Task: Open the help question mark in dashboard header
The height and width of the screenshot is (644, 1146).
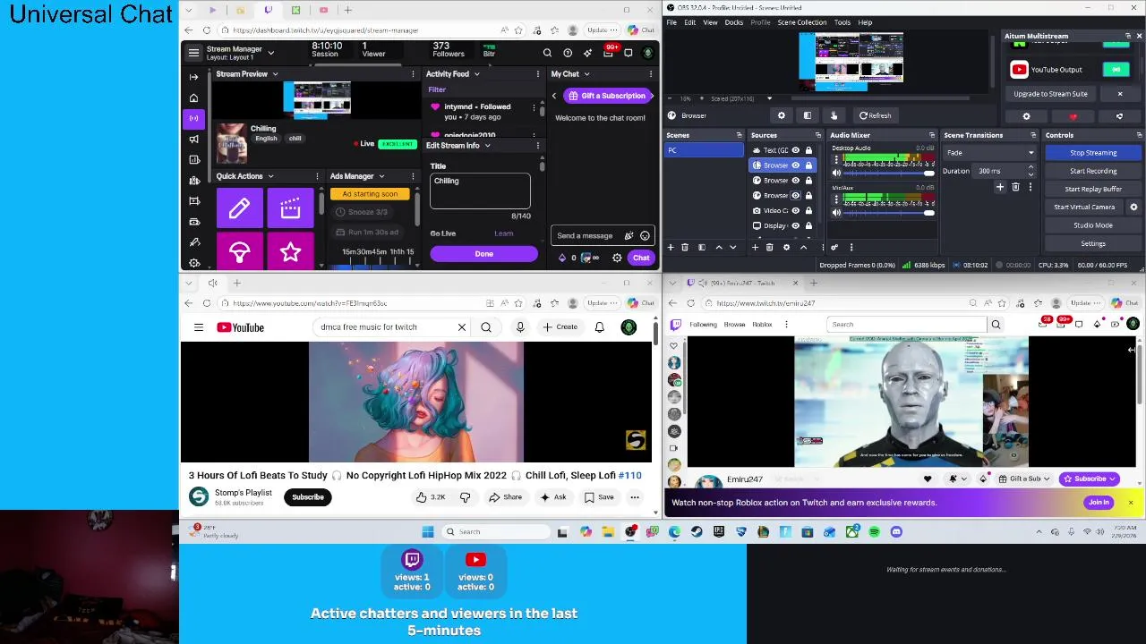Action: (x=568, y=53)
